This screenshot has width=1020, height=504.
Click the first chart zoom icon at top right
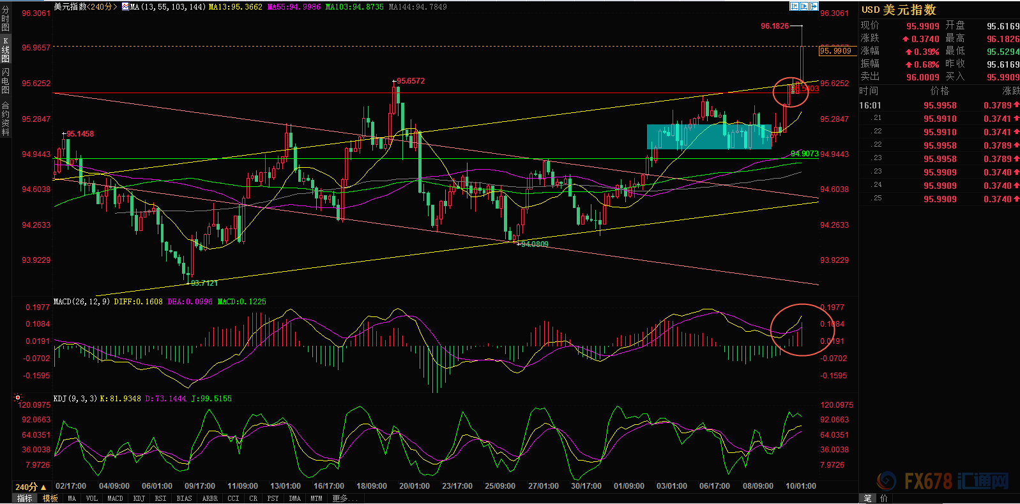tap(794, 6)
